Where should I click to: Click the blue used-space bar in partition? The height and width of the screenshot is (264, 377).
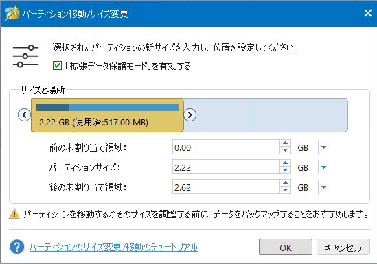coord(107,107)
